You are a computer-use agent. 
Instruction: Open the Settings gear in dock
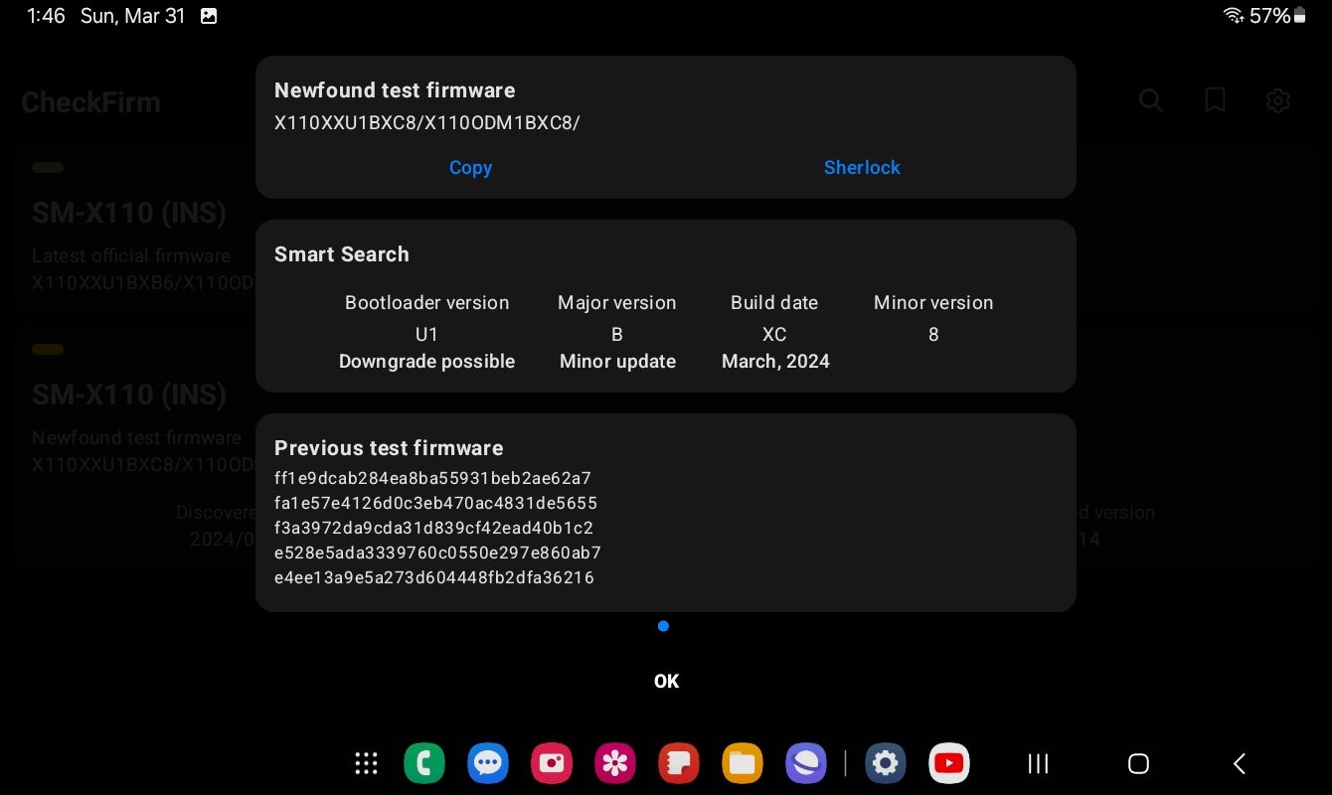click(x=886, y=763)
